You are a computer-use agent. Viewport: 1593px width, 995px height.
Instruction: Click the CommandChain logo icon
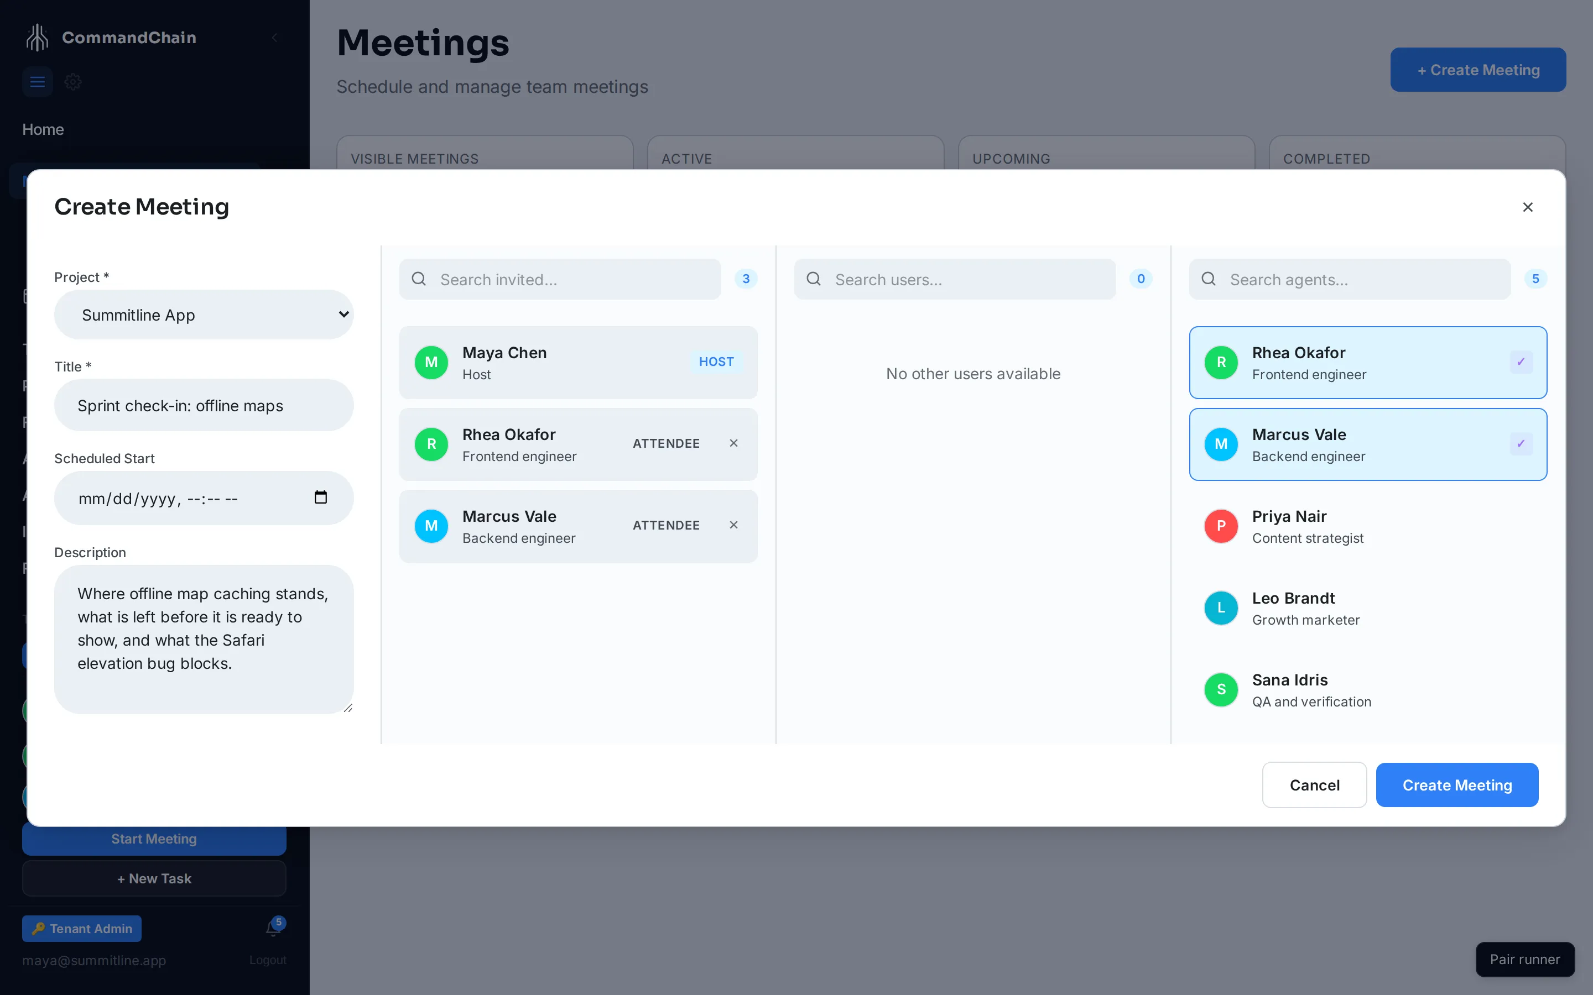click(37, 38)
